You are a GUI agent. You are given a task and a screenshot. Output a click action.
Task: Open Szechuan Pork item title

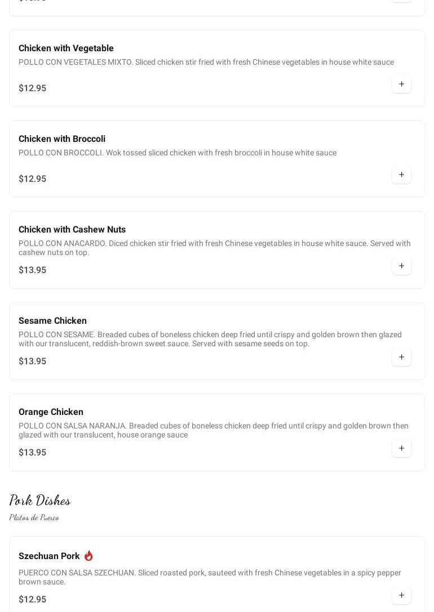click(x=49, y=556)
